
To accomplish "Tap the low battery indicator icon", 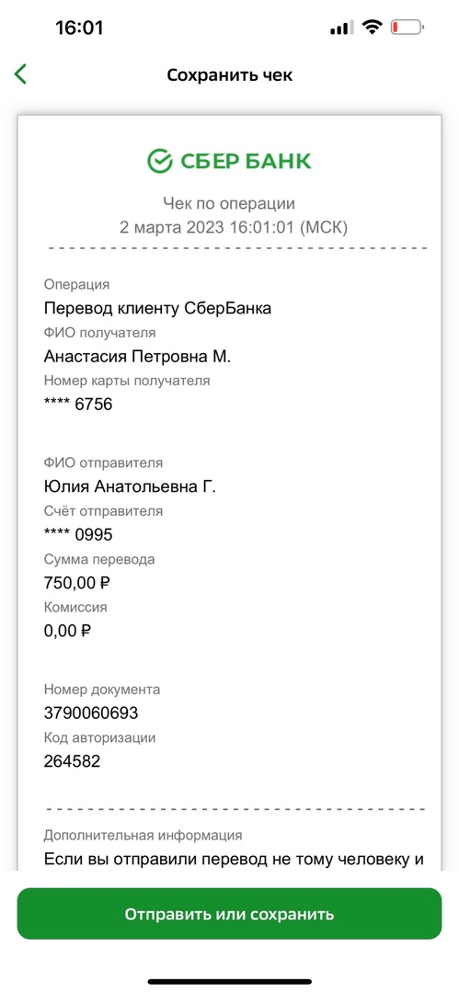I will [407, 28].
